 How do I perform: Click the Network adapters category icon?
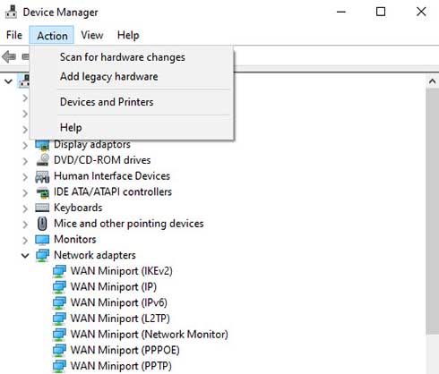(x=42, y=255)
